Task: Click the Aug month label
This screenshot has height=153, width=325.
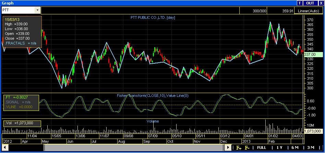Action: (x=122, y=142)
